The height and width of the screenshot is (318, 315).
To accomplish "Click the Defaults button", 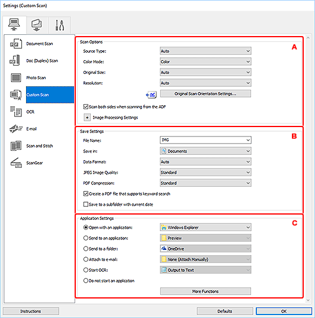I will pyautogui.click(x=224, y=311).
